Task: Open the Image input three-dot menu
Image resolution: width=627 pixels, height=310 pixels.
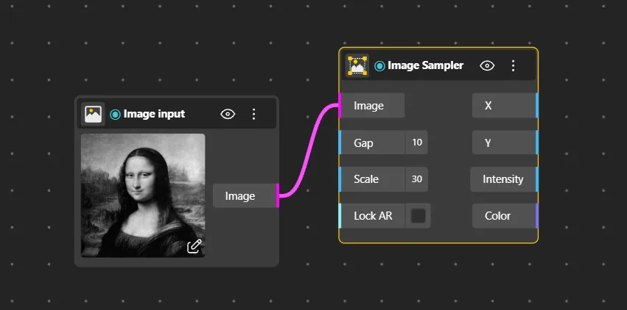Action: click(253, 115)
